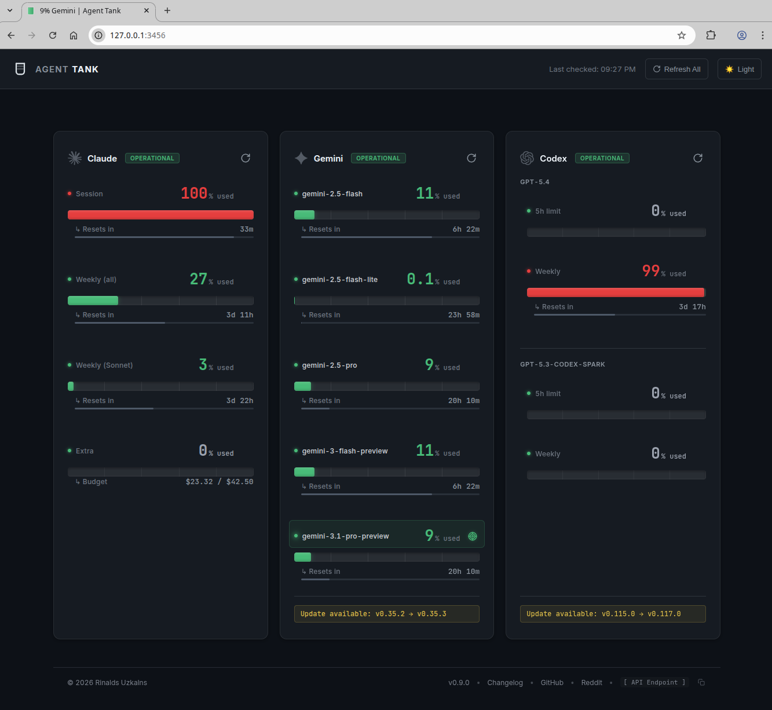Toggle the Session status indicator dot
Image resolution: width=772 pixels, height=710 pixels.
(x=70, y=193)
